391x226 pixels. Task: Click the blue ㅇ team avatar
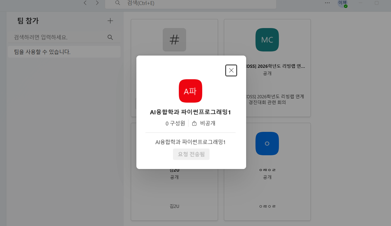click(267, 144)
